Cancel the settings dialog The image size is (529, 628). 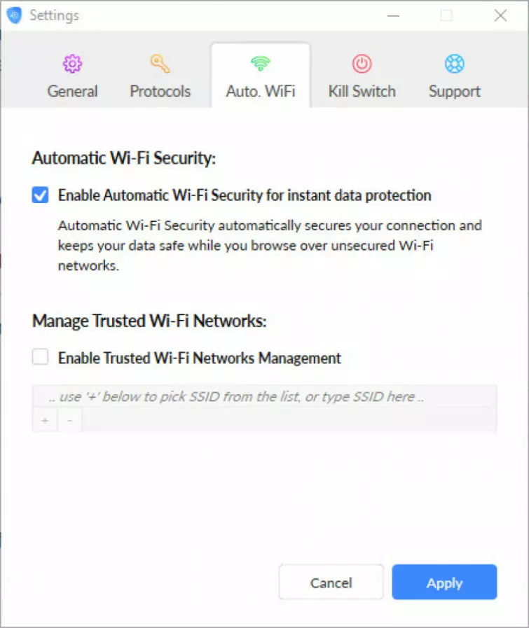(x=331, y=582)
